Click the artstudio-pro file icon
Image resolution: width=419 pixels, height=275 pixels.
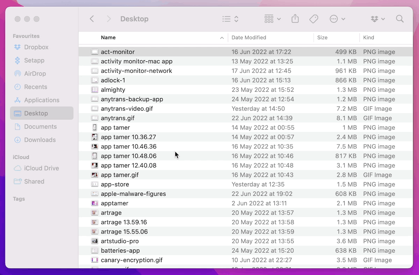tap(95, 241)
